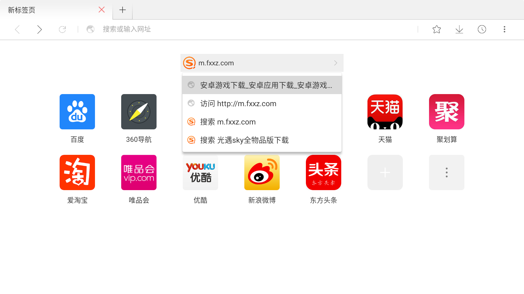Viewport: 524px width, 294px height.
Task: Open the 爱淘宝 shortcut icon
Action: [x=77, y=172]
